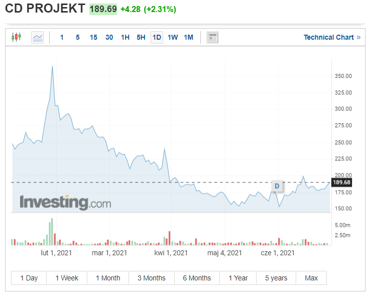Viewport: 368px width, 294px height.
Task: Click the 189.69 price value
Action: coord(103,9)
